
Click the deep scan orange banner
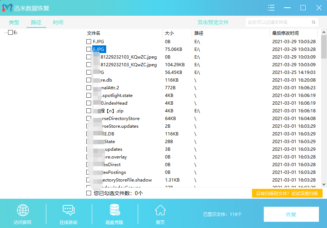click(x=287, y=193)
